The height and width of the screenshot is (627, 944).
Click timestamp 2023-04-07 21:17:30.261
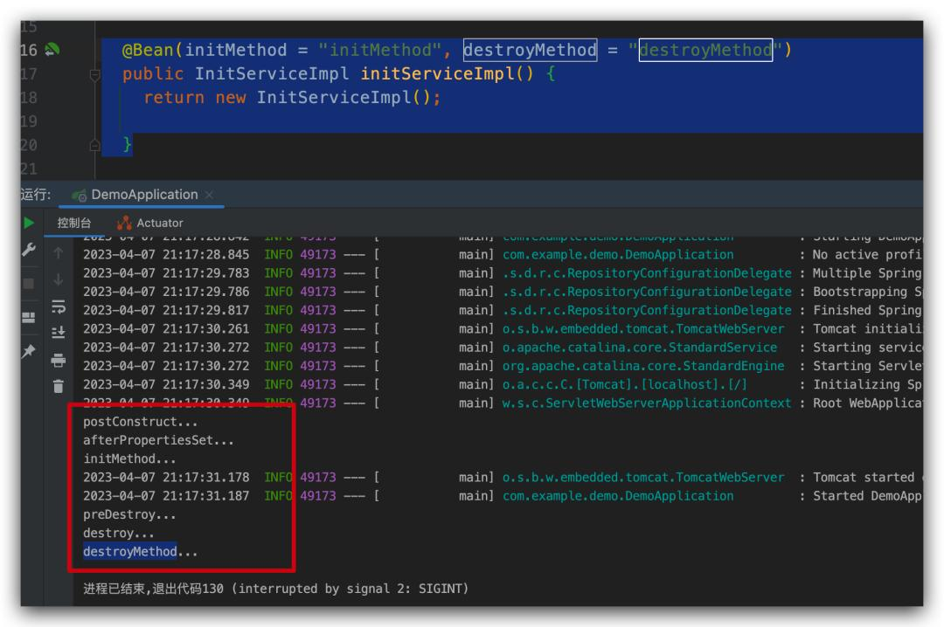[166, 329]
